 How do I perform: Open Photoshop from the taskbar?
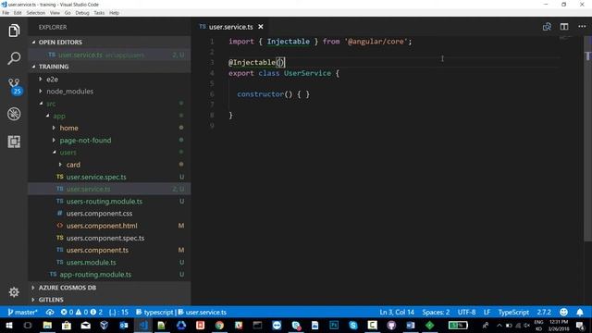point(334,325)
